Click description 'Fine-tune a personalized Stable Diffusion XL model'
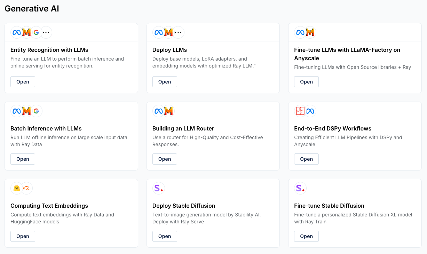This screenshot has width=427, height=254. [x=353, y=218]
